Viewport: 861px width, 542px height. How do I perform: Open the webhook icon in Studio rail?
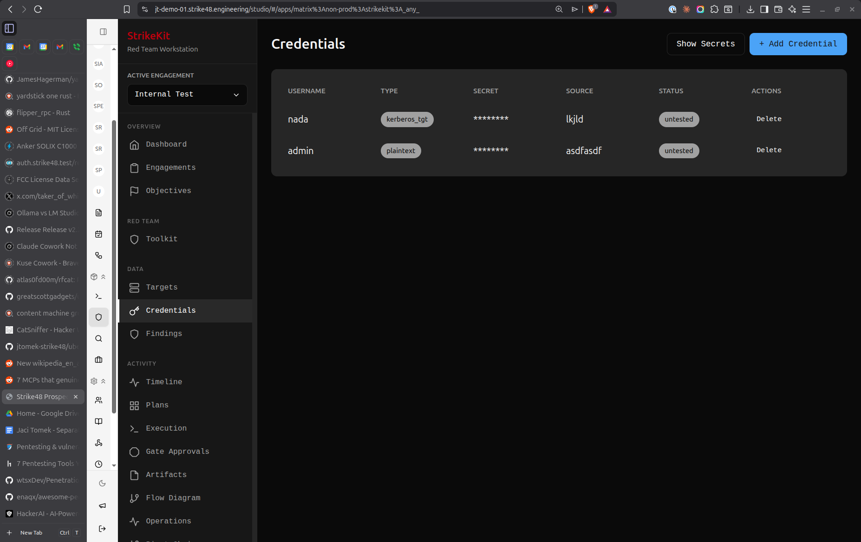(x=98, y=443)
